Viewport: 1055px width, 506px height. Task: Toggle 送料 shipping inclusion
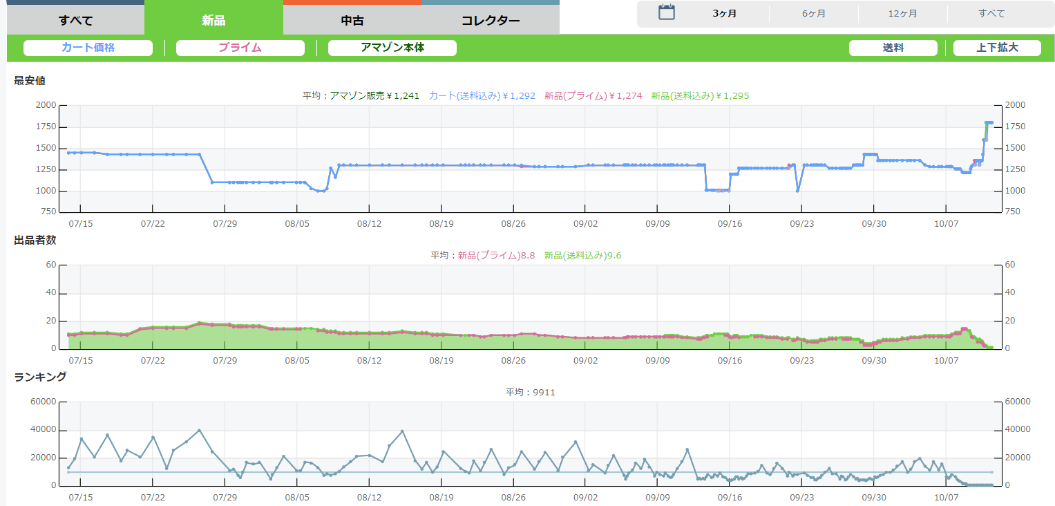pos(893,48)
